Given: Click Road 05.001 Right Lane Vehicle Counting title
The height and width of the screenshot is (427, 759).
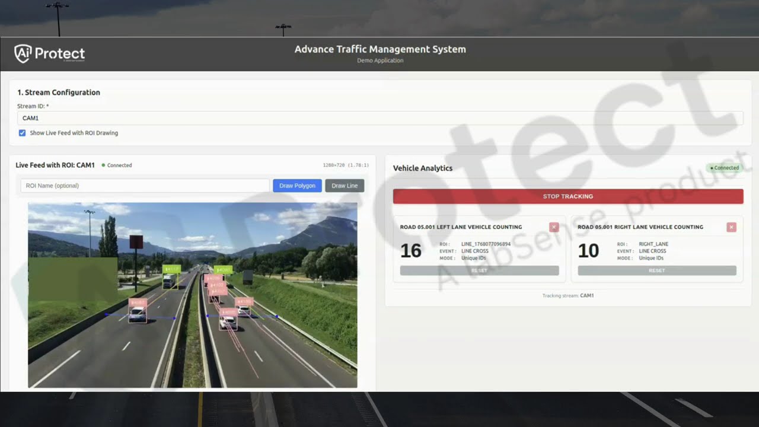Looking at the screenshot, I should pyautogui.click(x=640, y=227).
